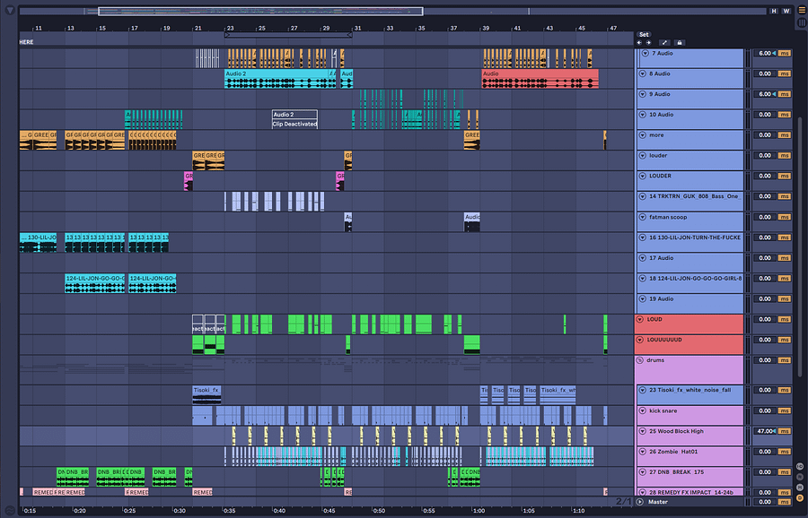Toggle ms delay unit on 17 Audio
Screen dimensions: 808x518
point(785,258)
